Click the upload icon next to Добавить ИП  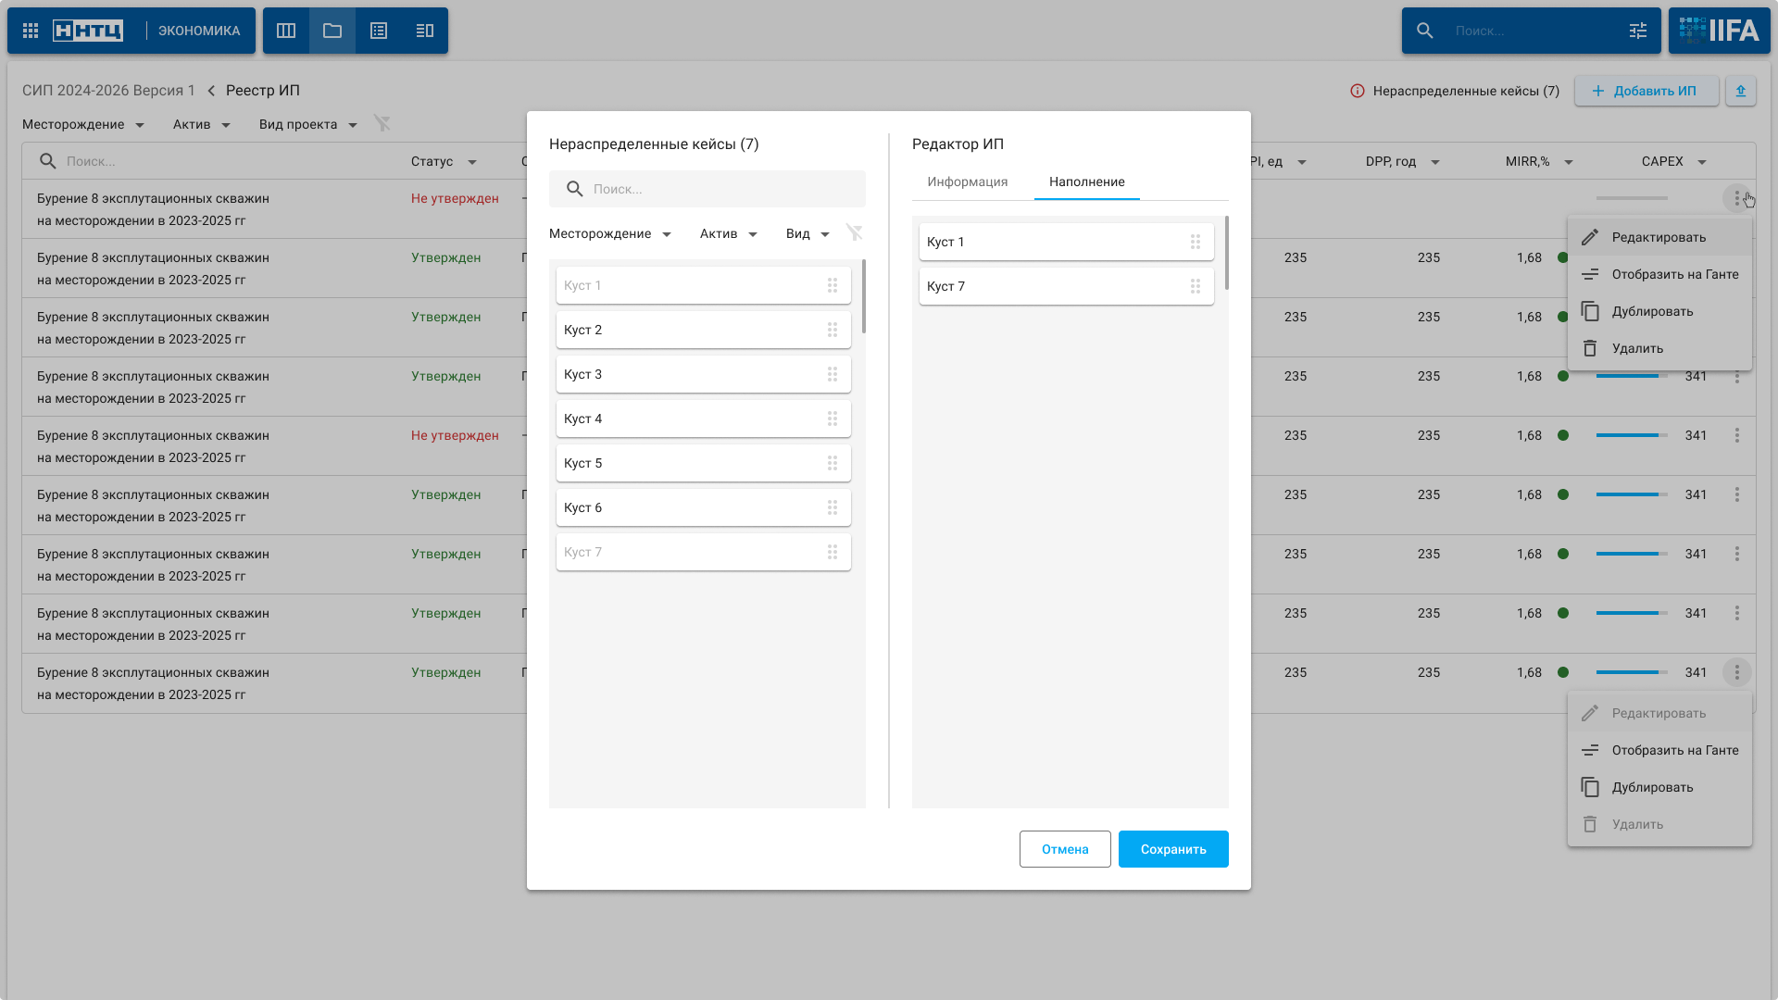point(1741,91)
